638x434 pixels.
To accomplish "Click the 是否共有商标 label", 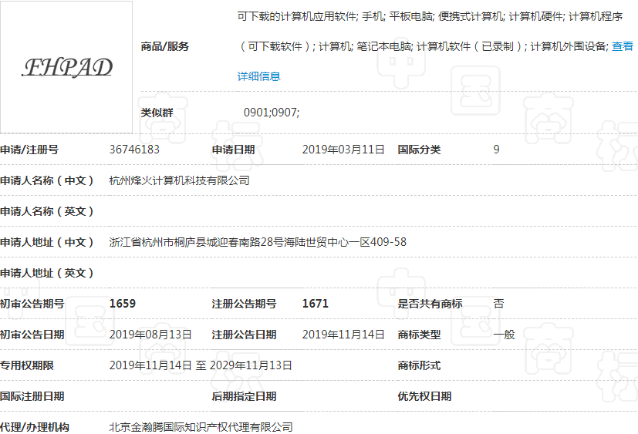I will point(430,304).
